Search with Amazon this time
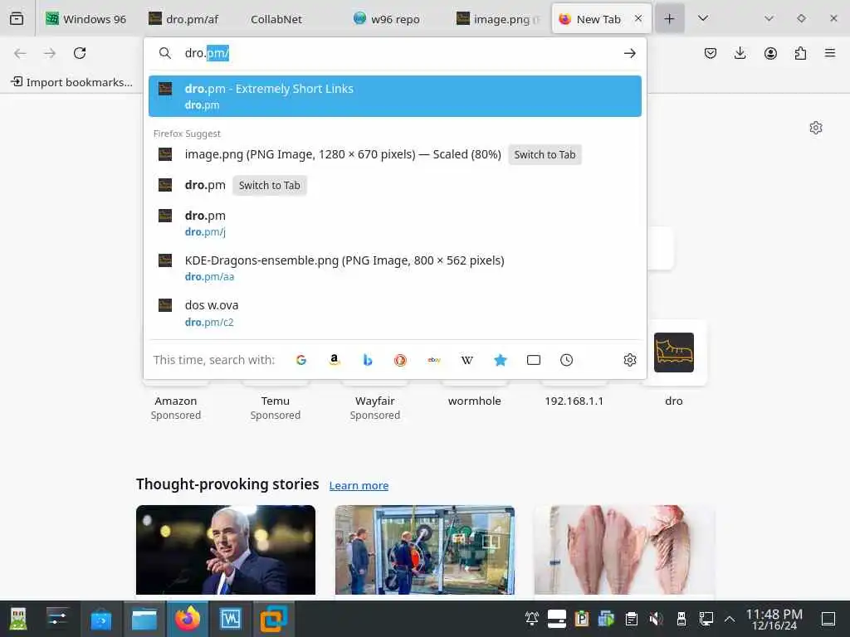 335,360
